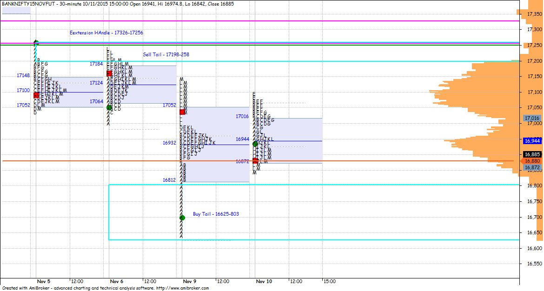Click the 17,050 price axis label
Viewport: 544px width, 291px height.
[535, 107]
